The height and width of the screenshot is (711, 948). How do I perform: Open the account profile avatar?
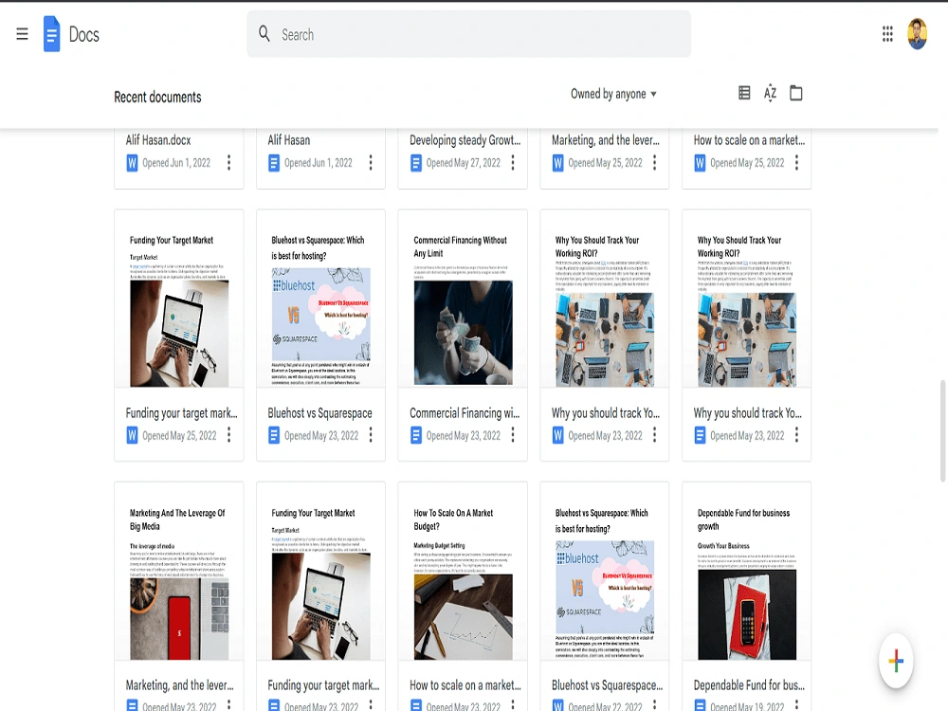[917, 34]
